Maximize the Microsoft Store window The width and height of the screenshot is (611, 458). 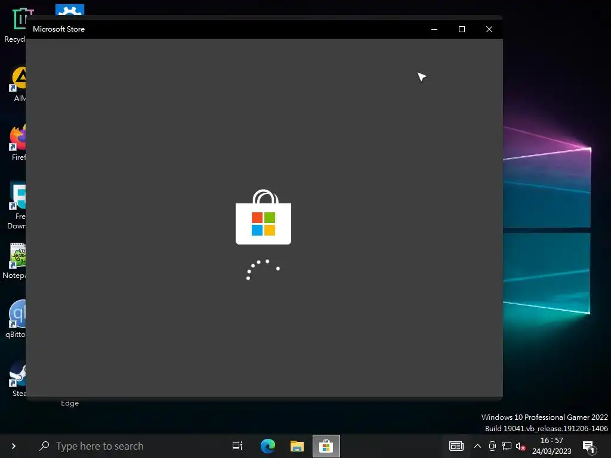462,29
